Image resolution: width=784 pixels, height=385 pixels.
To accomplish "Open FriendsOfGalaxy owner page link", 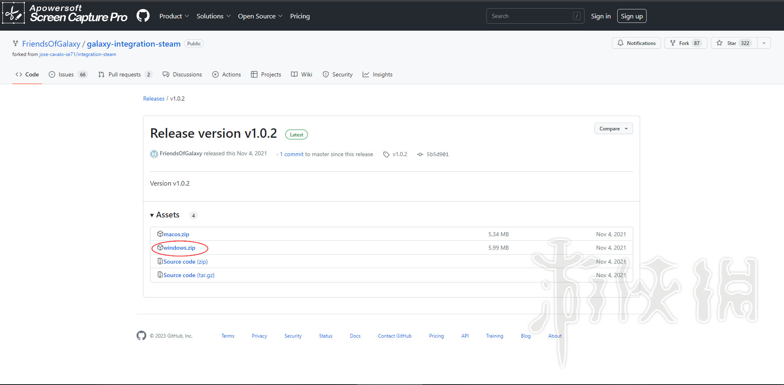I will click(51, 44).
